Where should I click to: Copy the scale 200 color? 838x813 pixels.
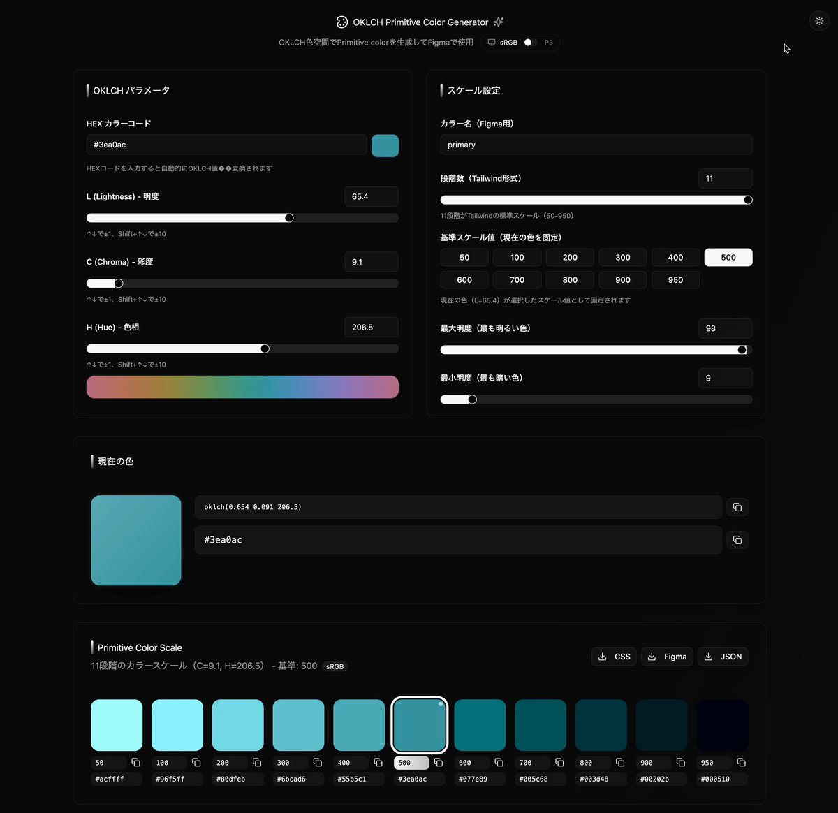(x=257, y=763)
